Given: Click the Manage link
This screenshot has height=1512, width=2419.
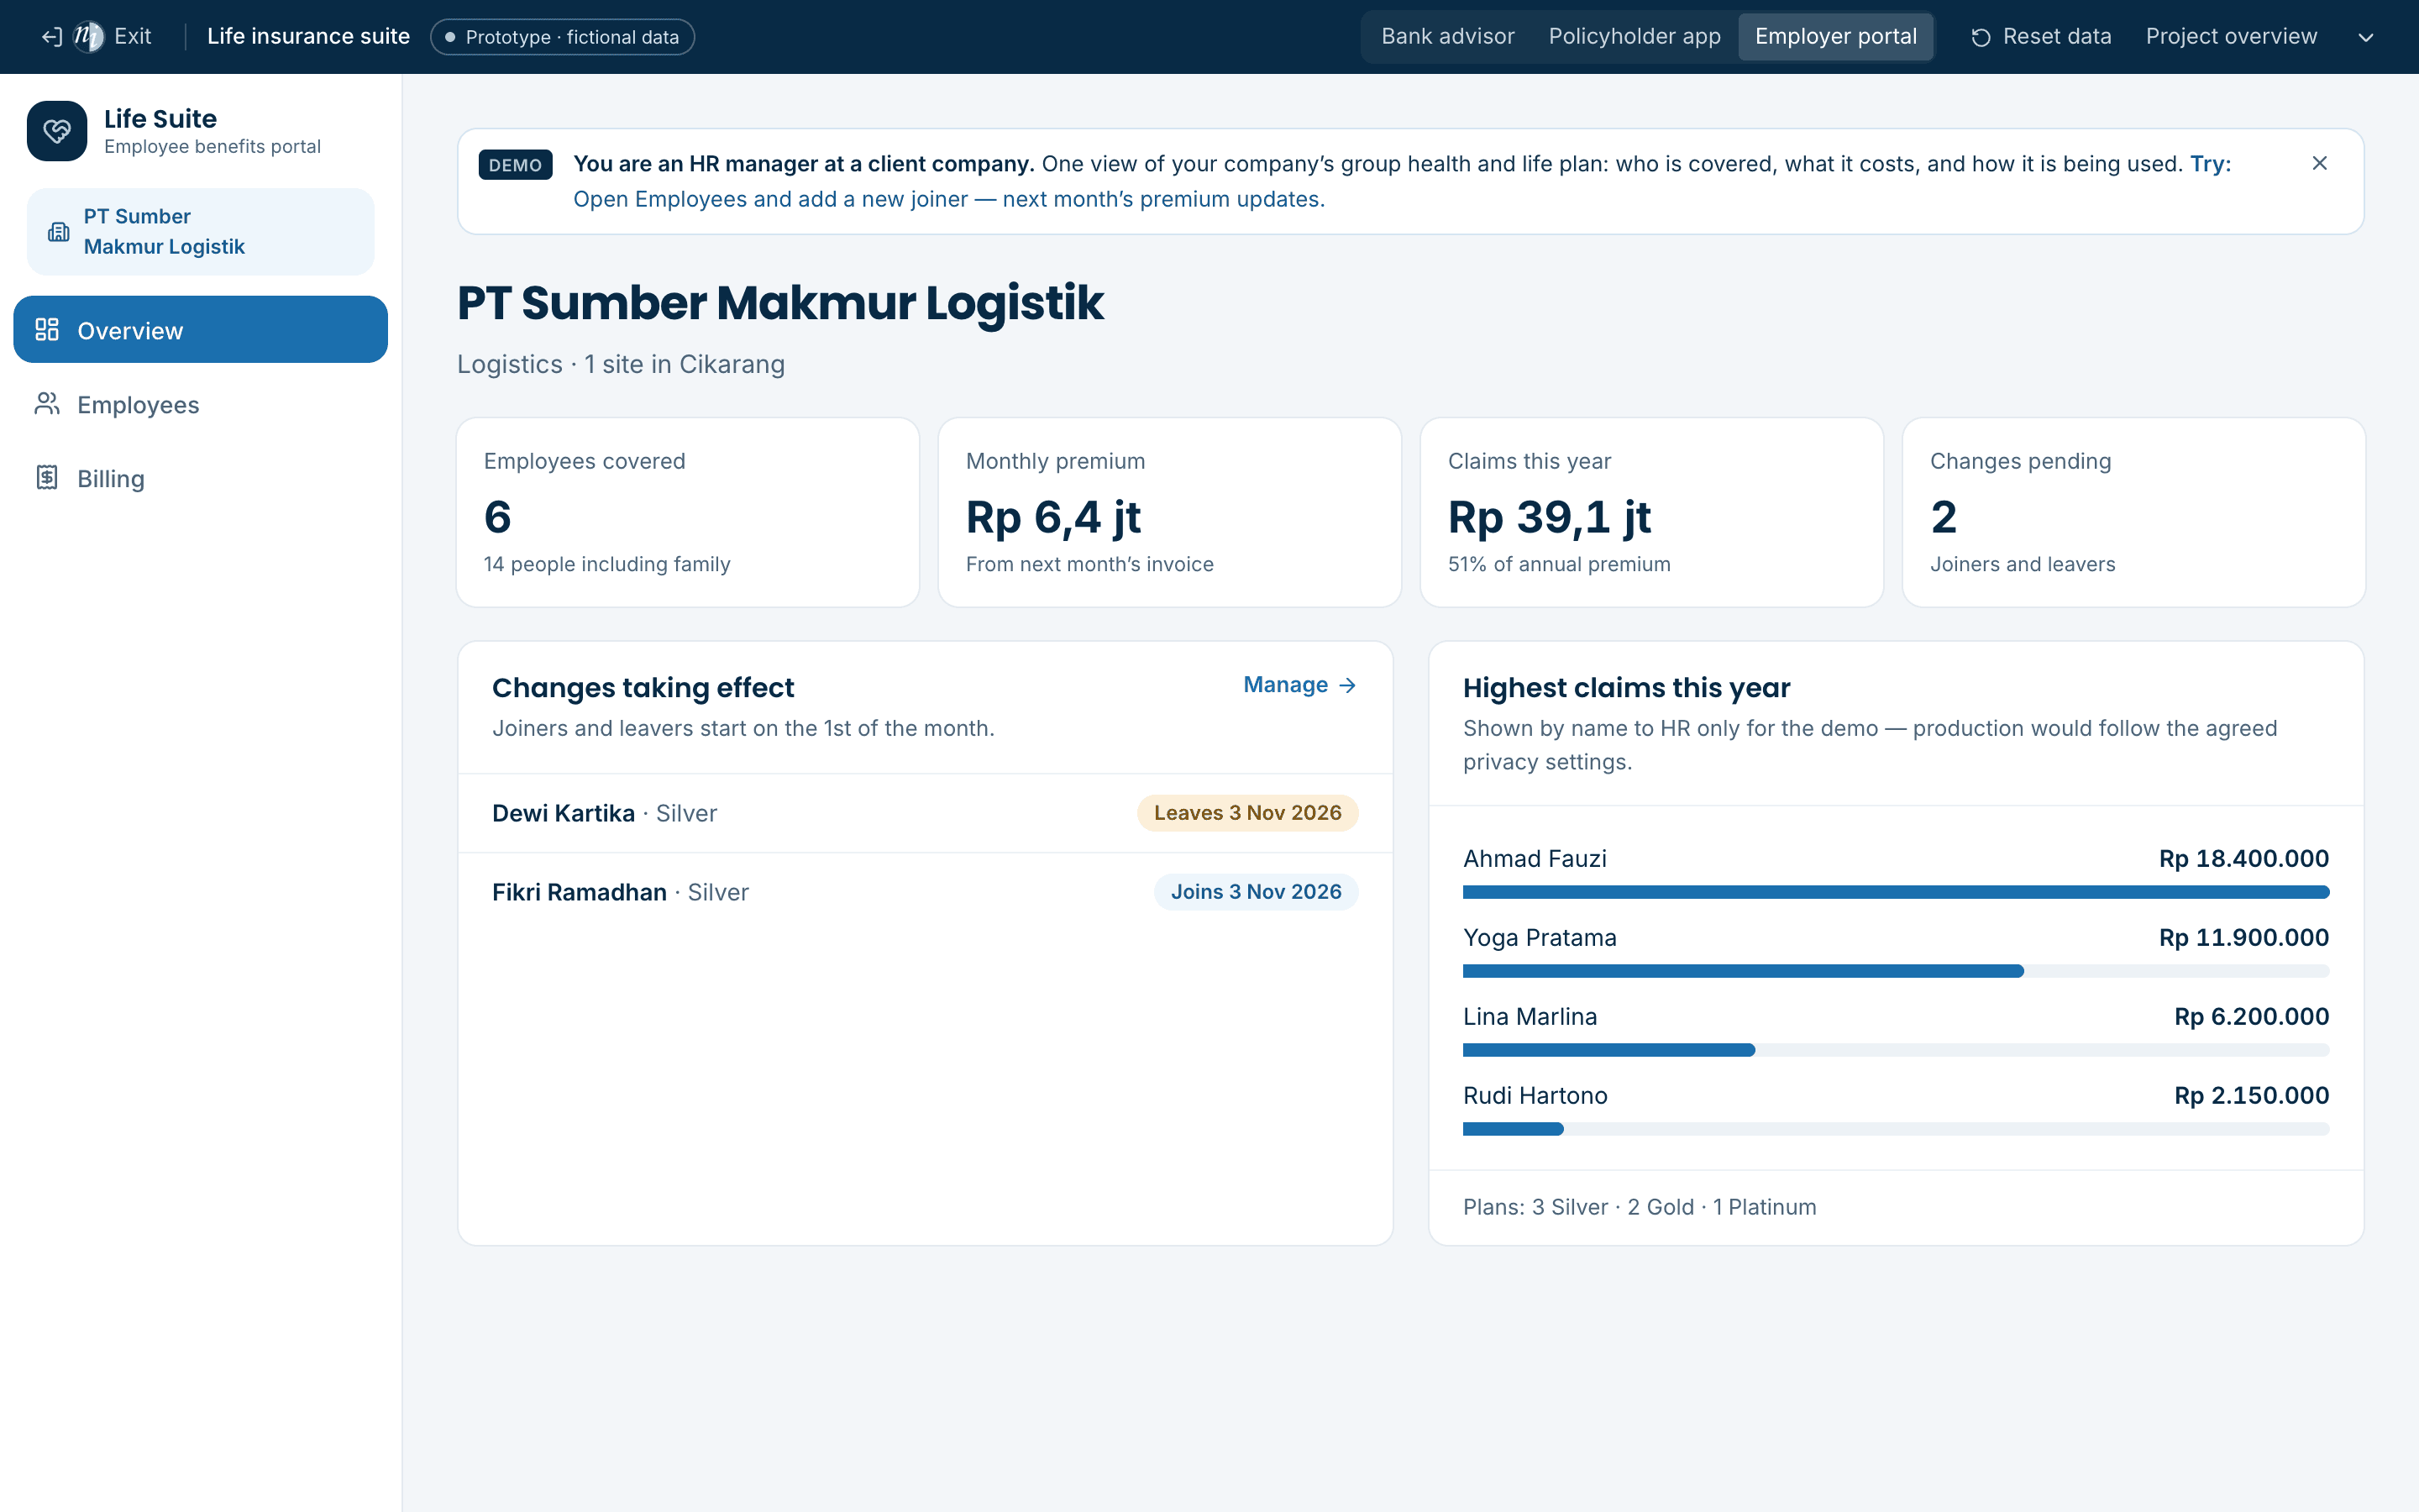Looking at the screenshot, I should (x=1299, y=685).
